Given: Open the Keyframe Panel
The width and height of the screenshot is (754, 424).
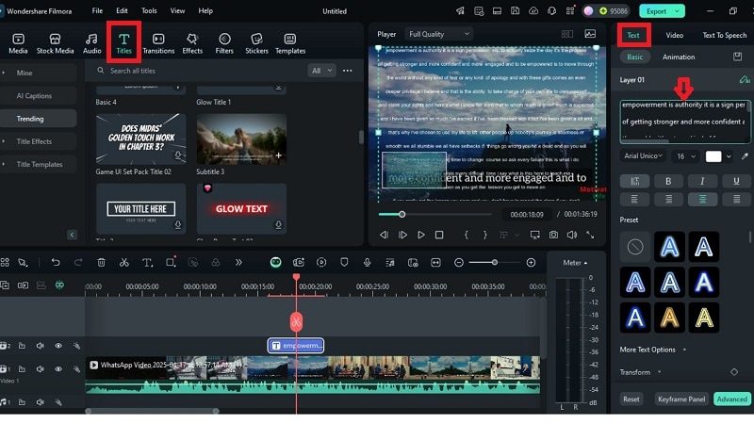Looking at the screenshot, I should (680, 399).
